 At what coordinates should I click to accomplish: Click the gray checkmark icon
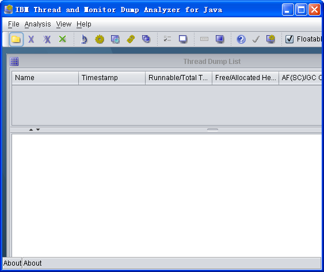tap(256, 39)
